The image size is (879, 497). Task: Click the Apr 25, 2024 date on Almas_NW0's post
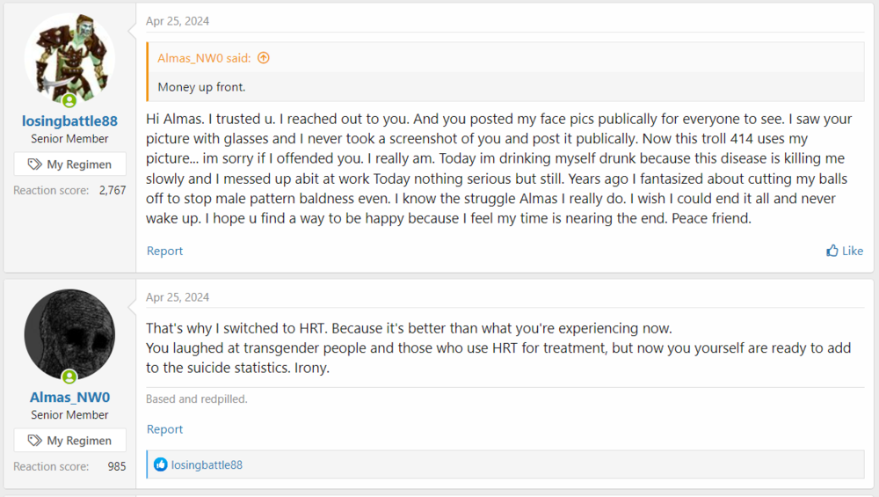coord(178,297)
